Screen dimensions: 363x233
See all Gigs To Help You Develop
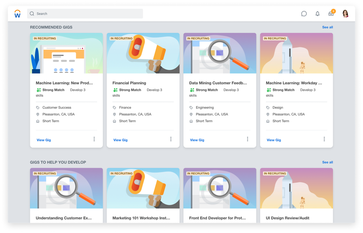(x=327, y=162)
